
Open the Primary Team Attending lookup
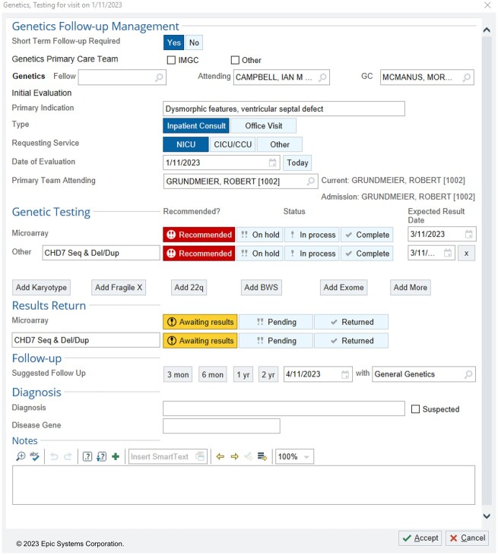[310, 181]
